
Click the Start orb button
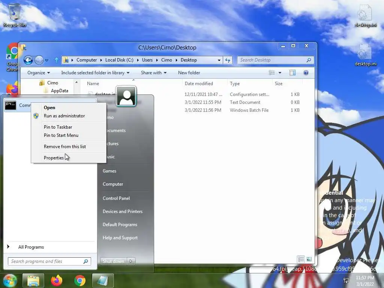(9, 280)
